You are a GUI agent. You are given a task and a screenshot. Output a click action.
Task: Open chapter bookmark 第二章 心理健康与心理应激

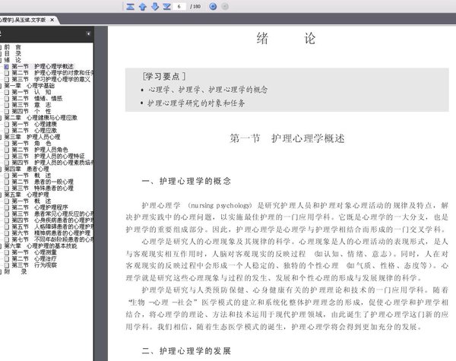pos(41,118)
